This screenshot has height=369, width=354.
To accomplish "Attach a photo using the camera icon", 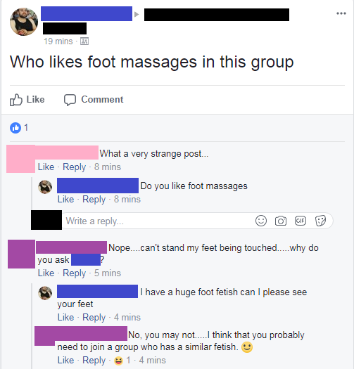I will (281, 221).
